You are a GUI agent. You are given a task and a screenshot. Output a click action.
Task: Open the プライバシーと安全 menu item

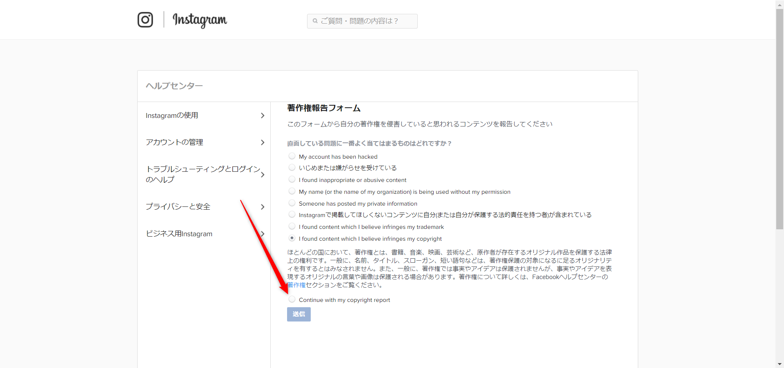(x=178, y=206)
